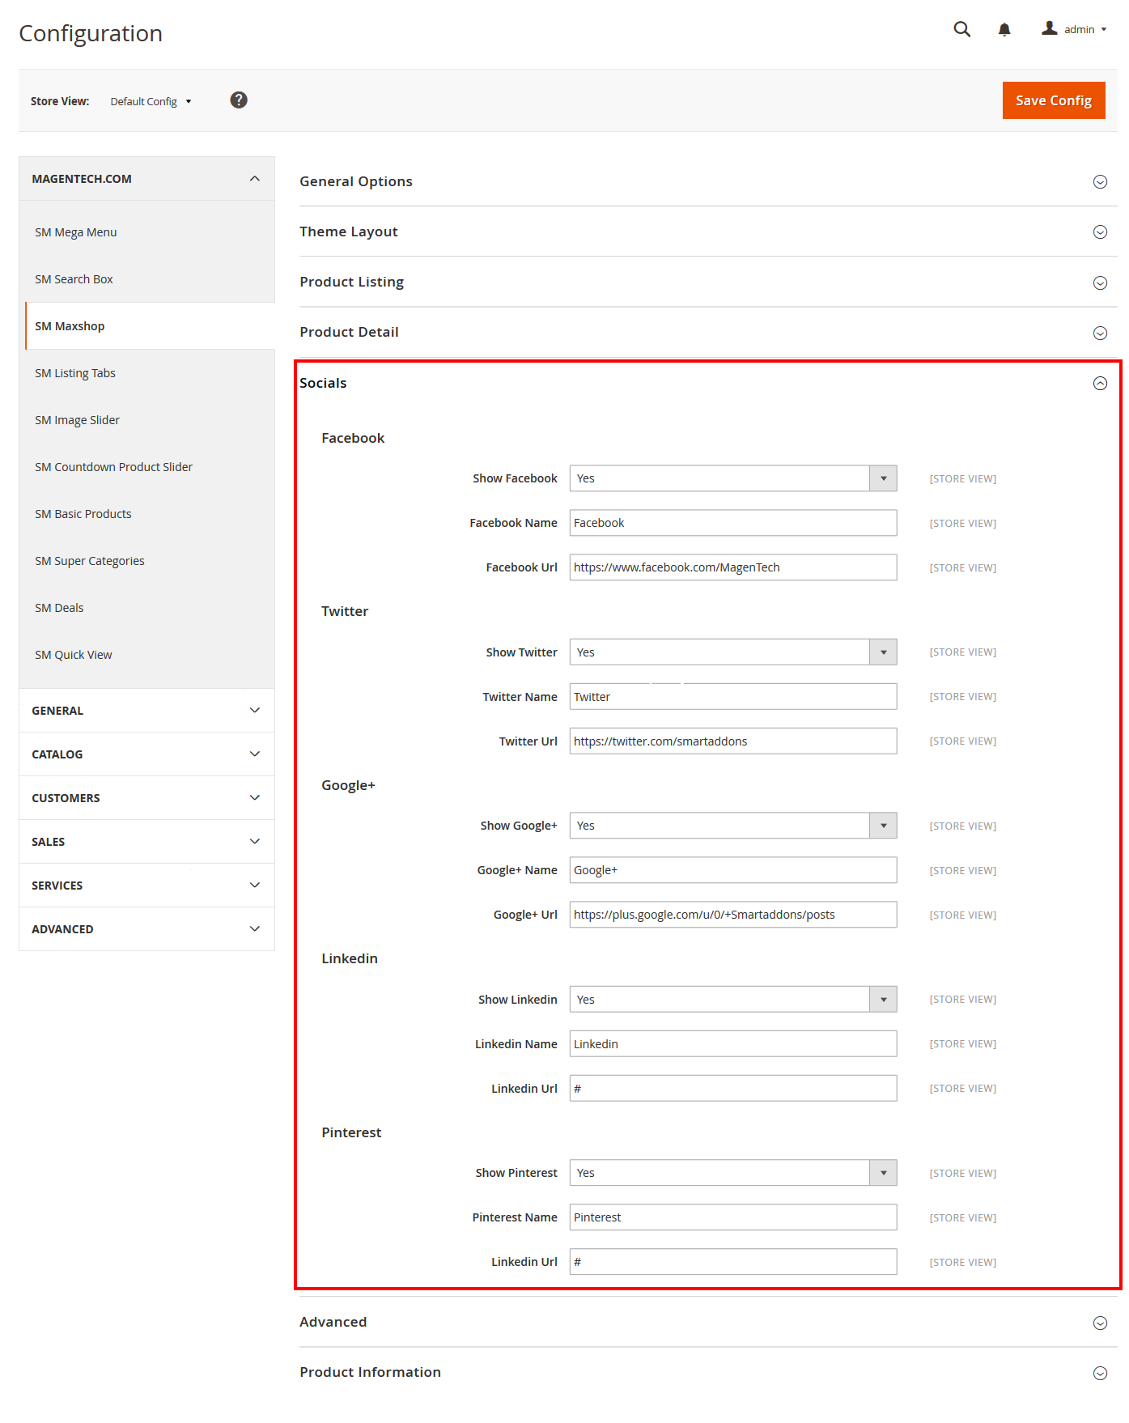Click the Show Facebook field label
1129x1423 pixels.
[515, 478]
